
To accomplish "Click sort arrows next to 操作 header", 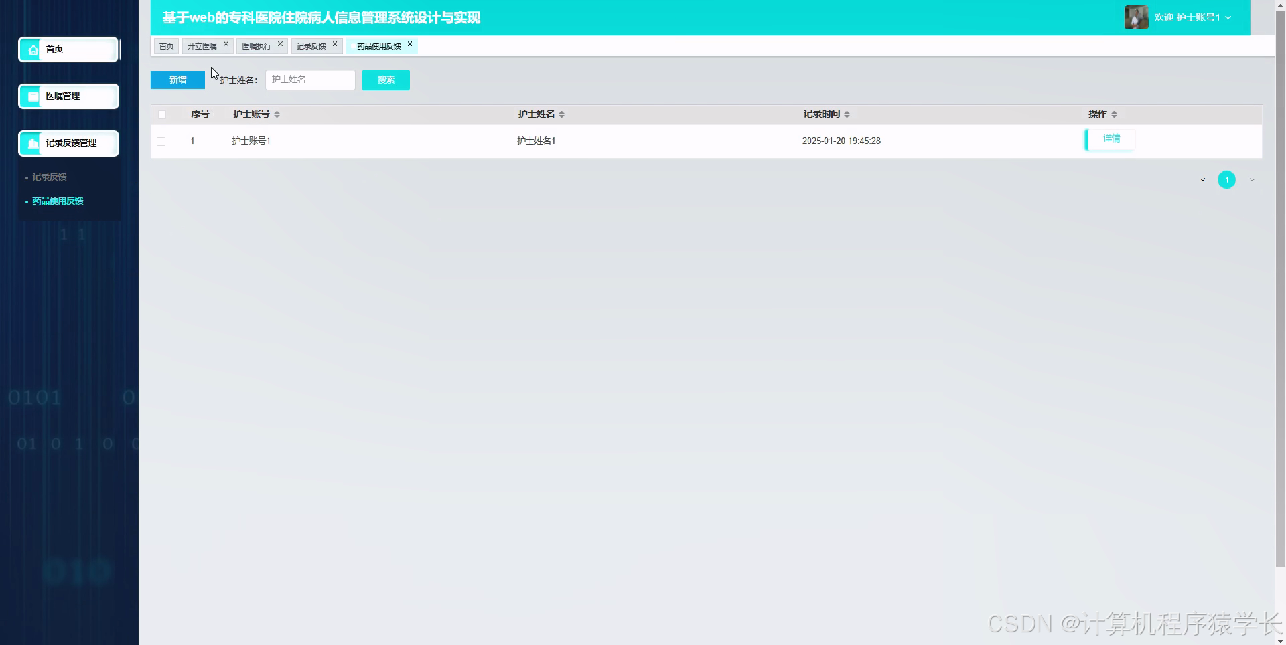I will (1114, 114).
